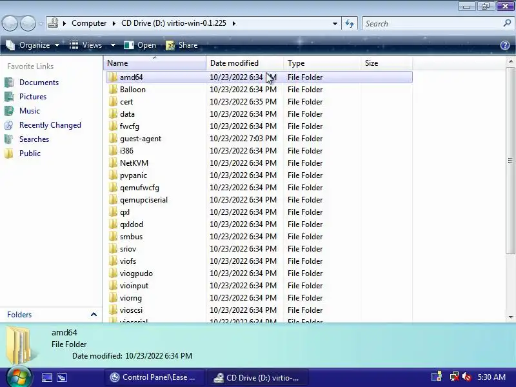The height and width of the screenshot is (387, 516).
Task: Select the sriov folder name
Action: coord(128,249)
